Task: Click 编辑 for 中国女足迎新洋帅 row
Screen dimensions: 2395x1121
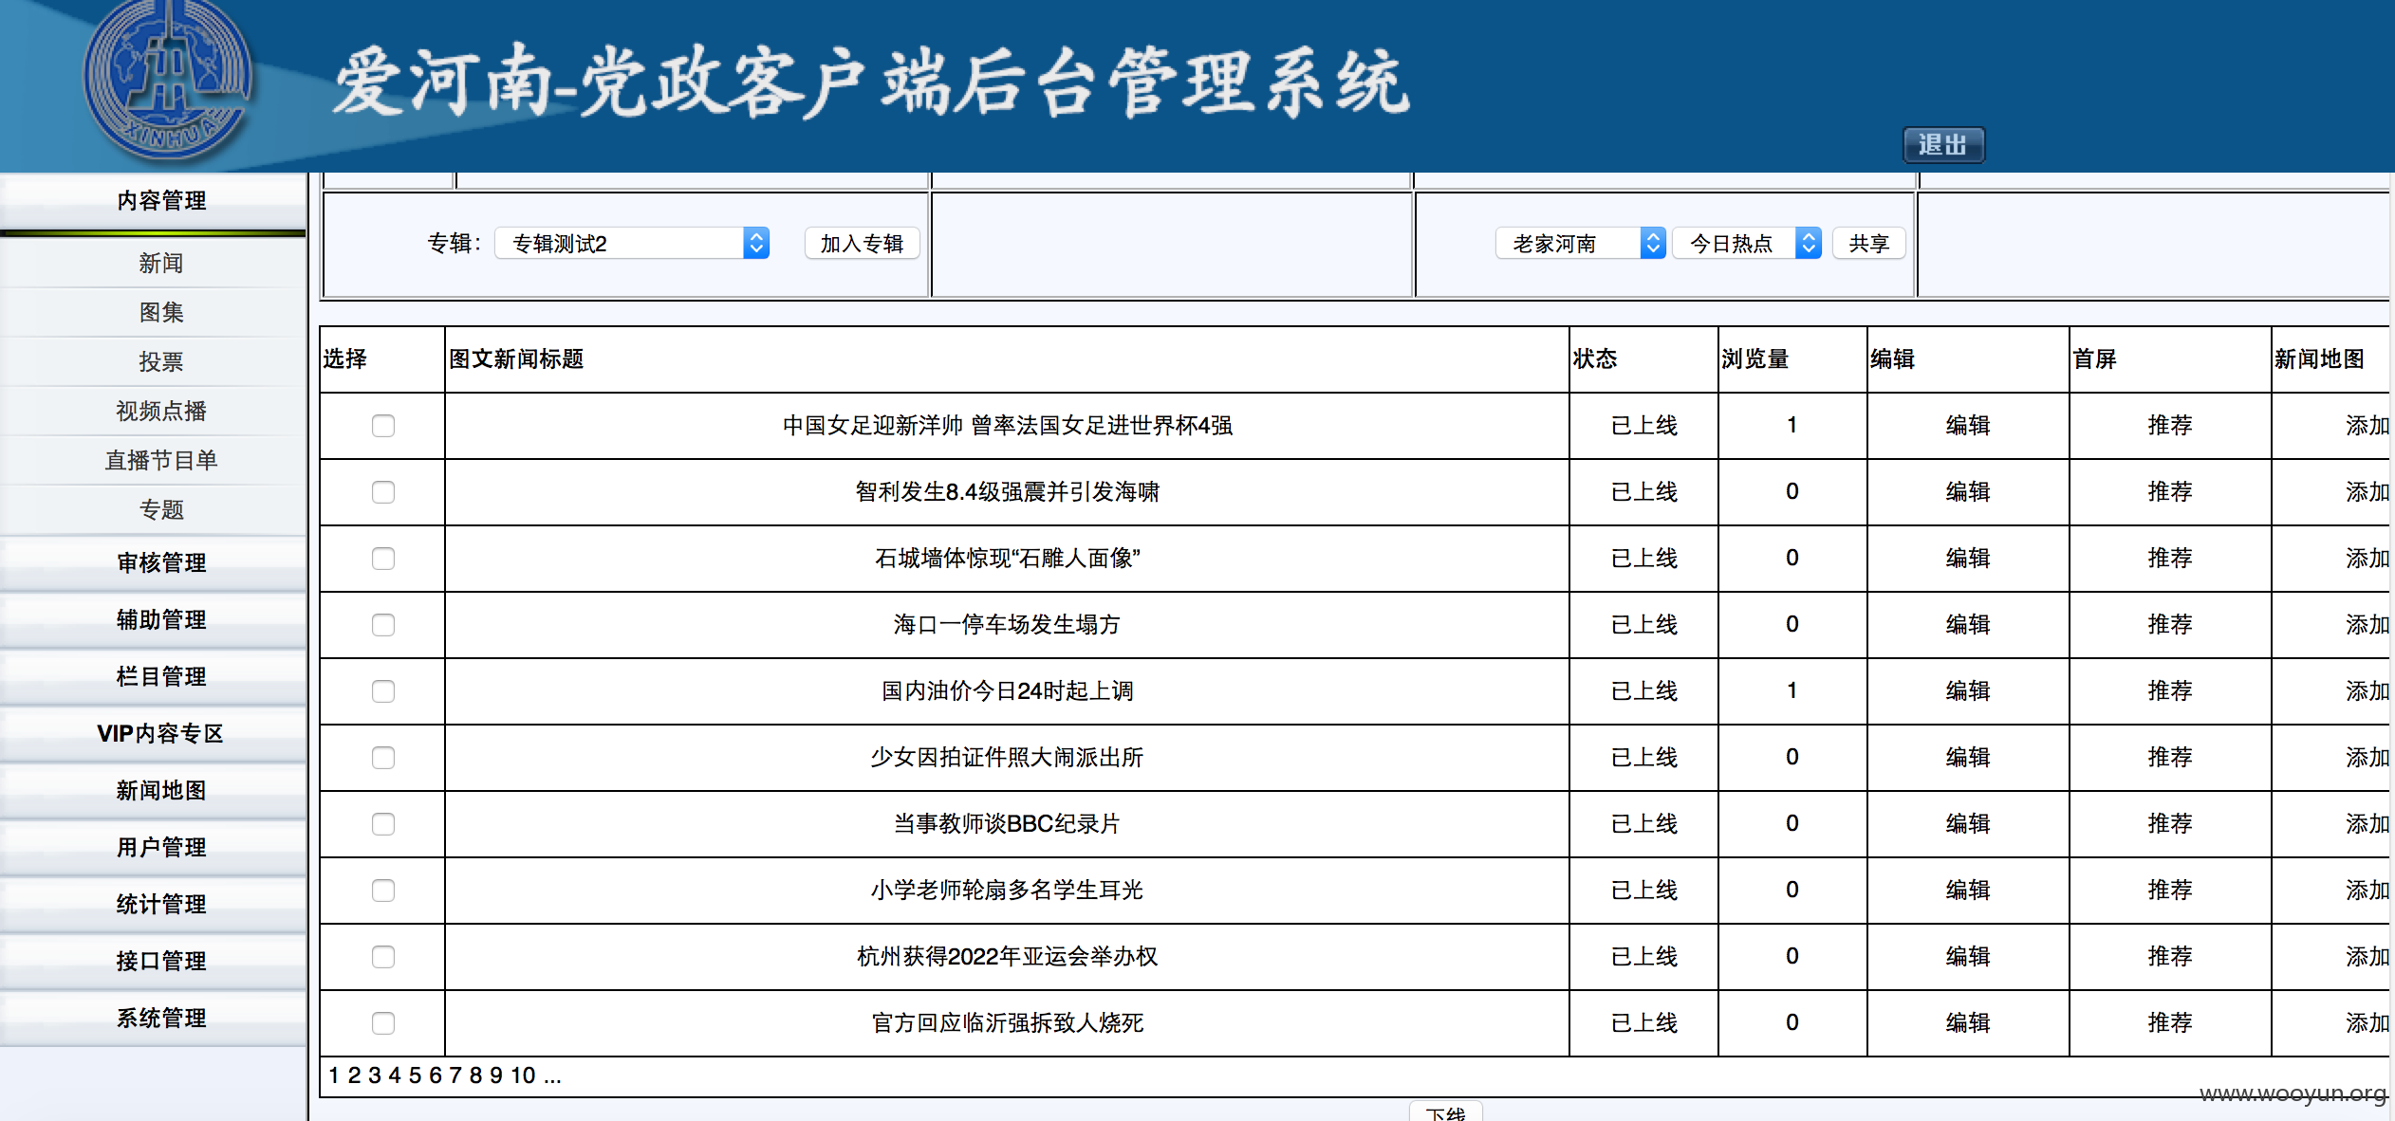Action: [1968, 426]
